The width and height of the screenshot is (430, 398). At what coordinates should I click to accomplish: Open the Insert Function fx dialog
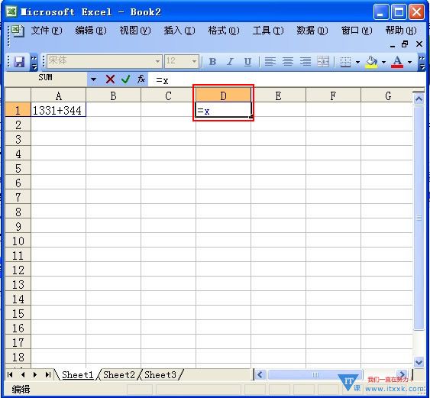tap(141, 79)
